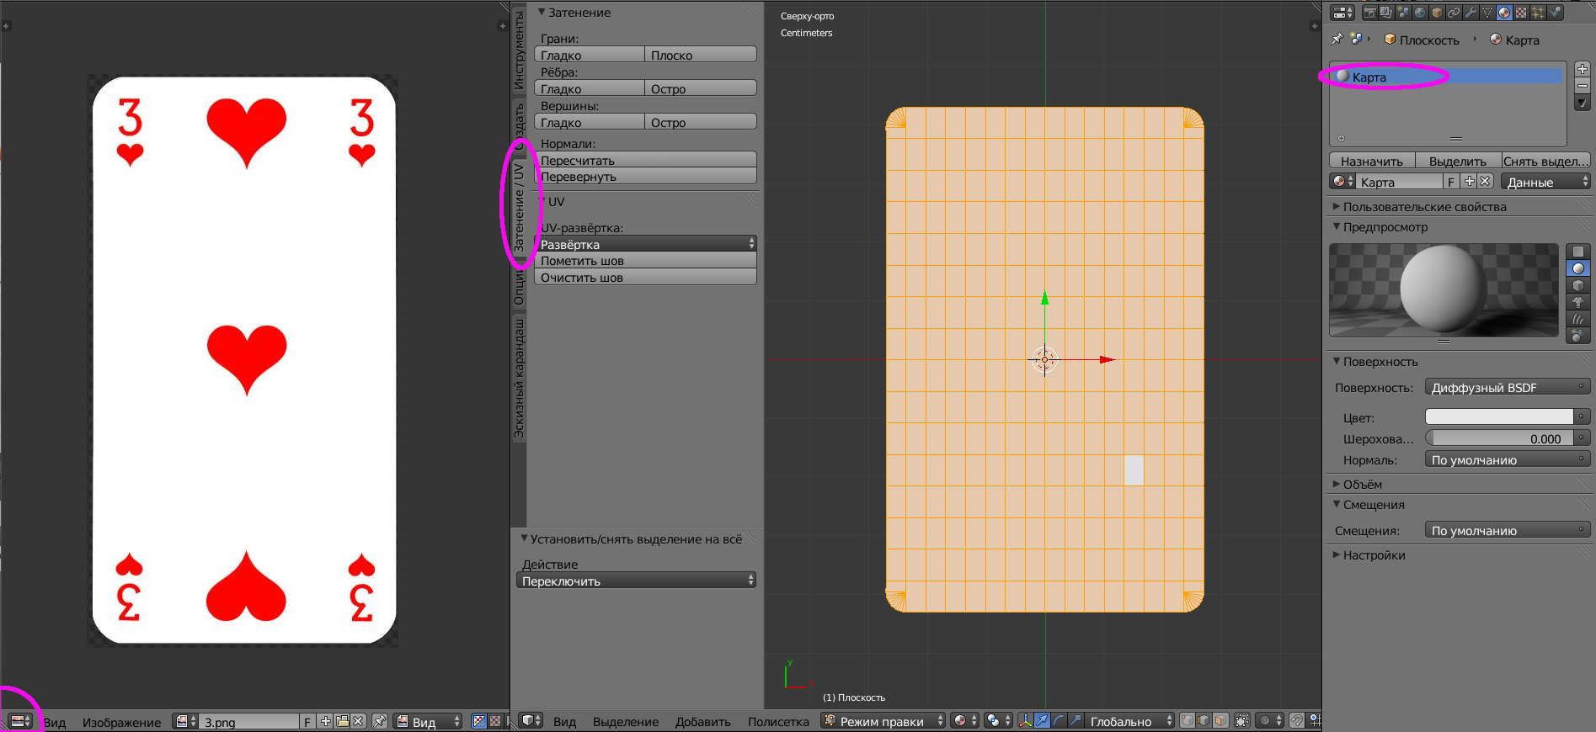1596x732 pixels.
Task: Open the Режим правки mode selector
Action: tap(883, 721)
